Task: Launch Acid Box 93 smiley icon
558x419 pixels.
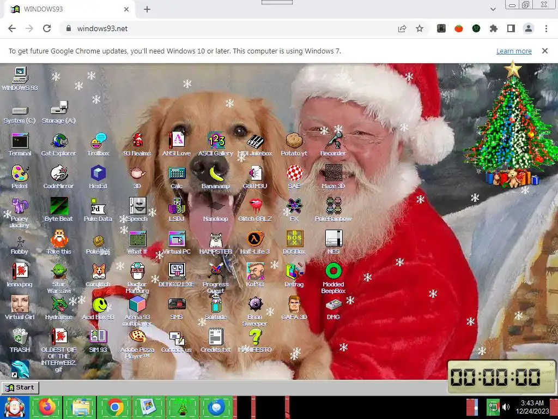Action: 98,308
